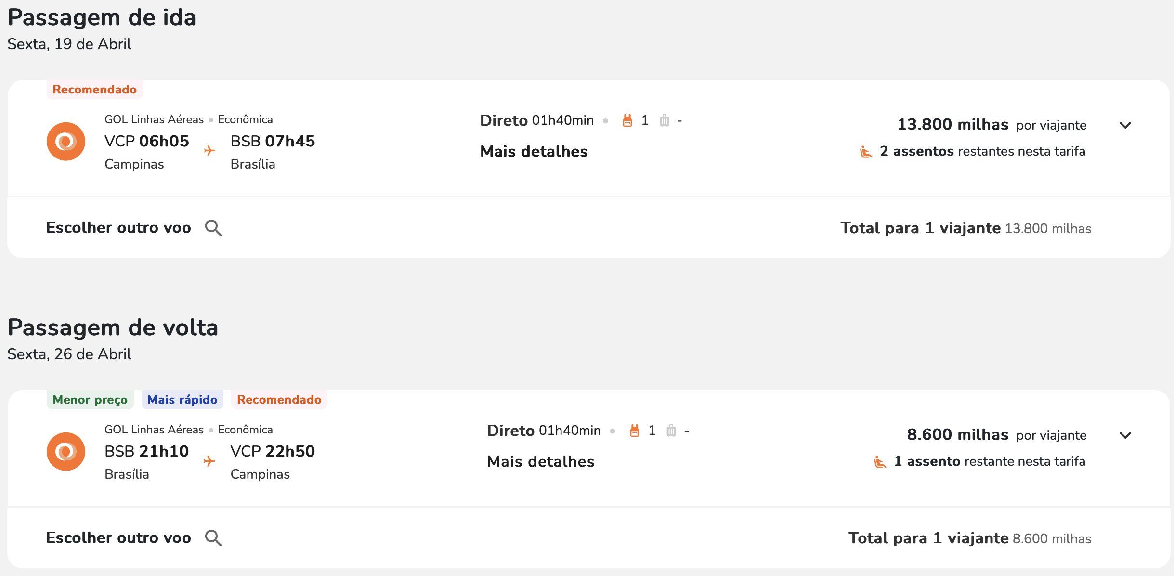Choose Escolher outro voo for outbound trip

(x=118, y=228)
